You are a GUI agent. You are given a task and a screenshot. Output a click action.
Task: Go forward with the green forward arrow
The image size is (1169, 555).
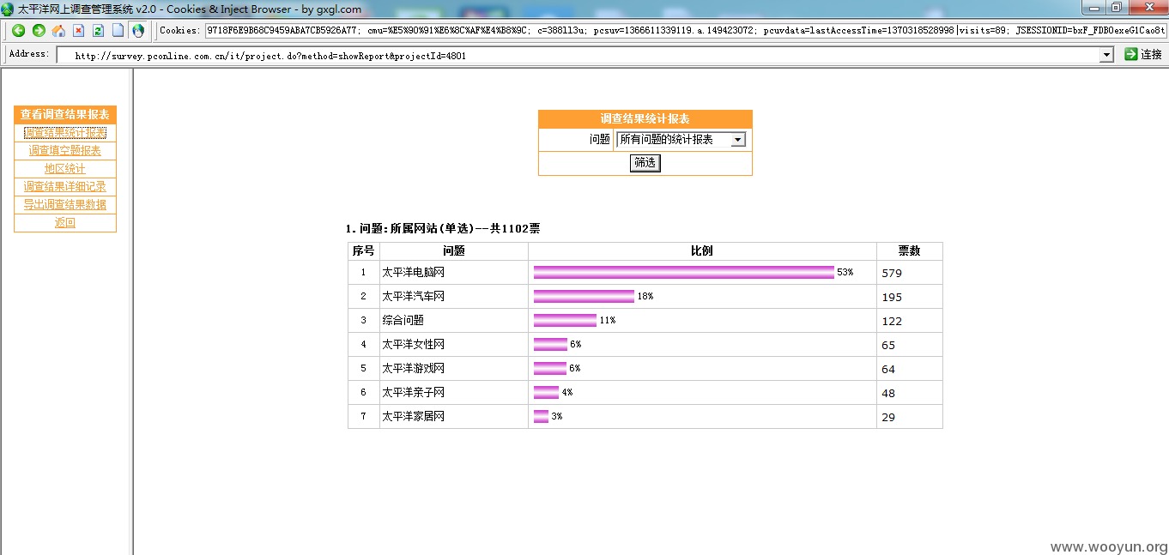coord(39,31)
